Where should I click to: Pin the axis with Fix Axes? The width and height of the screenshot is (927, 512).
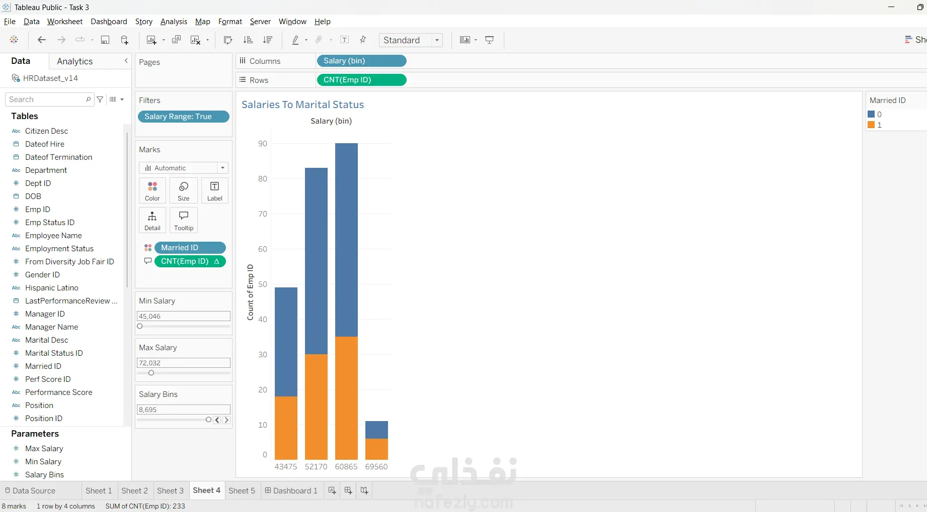363,40
